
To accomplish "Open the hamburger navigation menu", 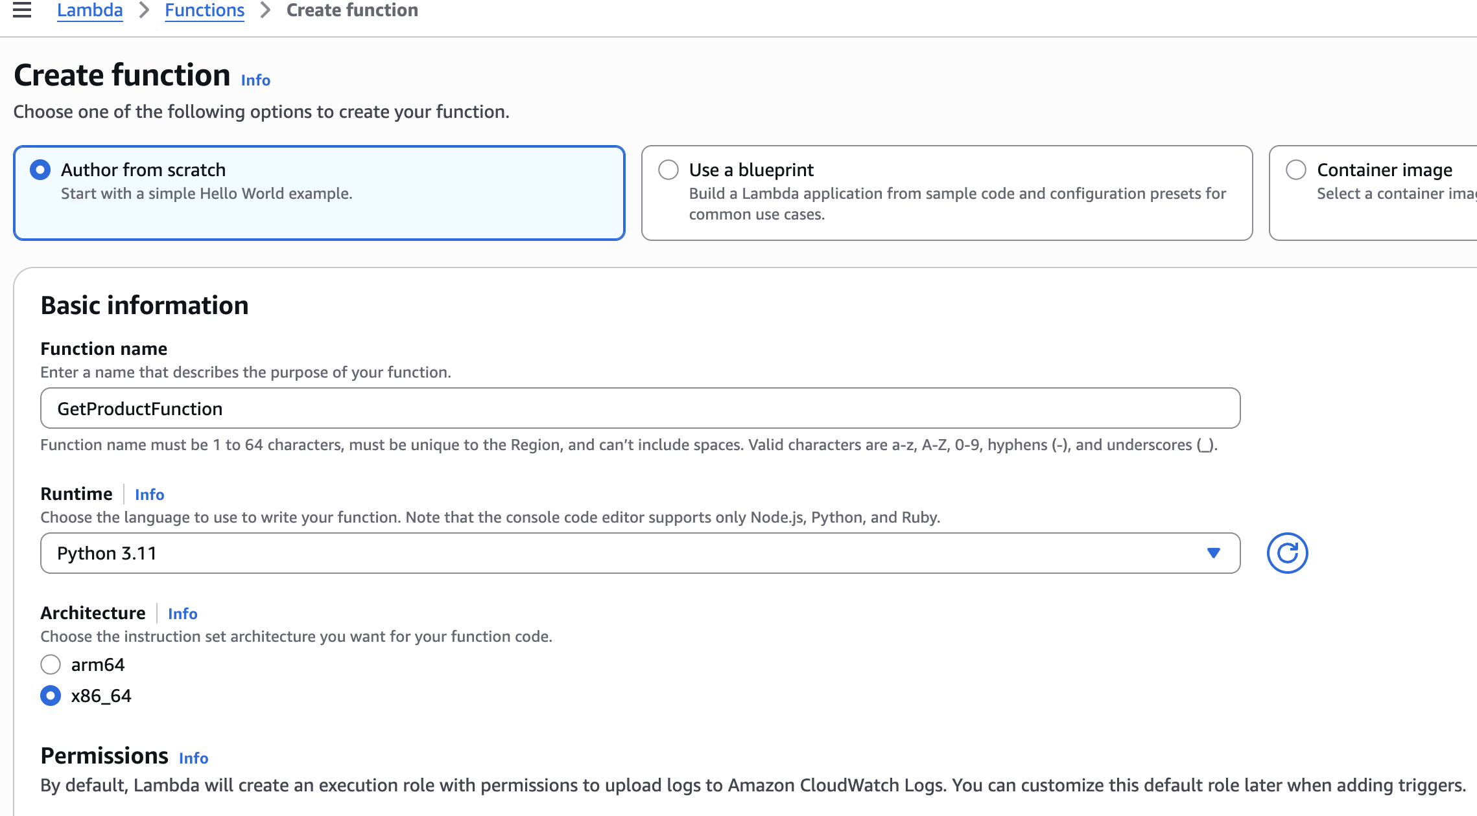I will [x=22, y=10].
